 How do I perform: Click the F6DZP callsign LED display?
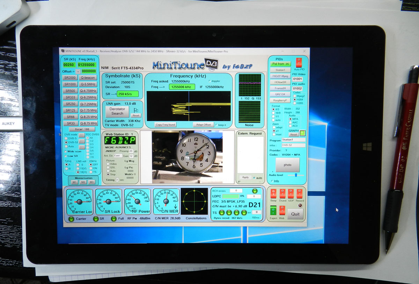point(121,140)
